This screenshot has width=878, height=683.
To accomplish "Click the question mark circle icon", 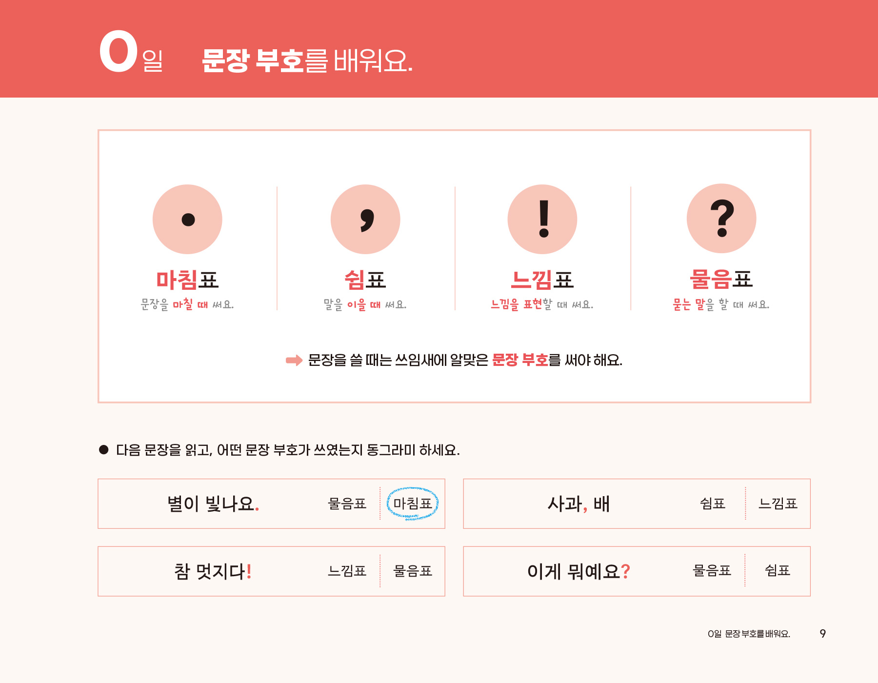I will click(x=721, y=219).
